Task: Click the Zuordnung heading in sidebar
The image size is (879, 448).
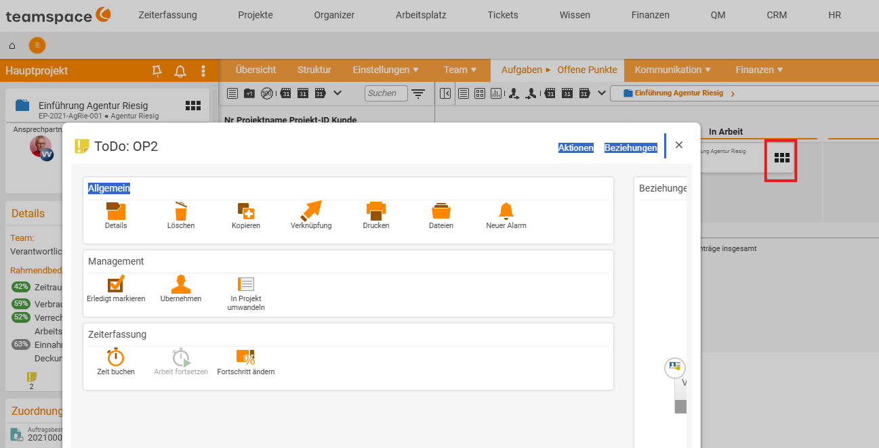Action: point(37,411)
